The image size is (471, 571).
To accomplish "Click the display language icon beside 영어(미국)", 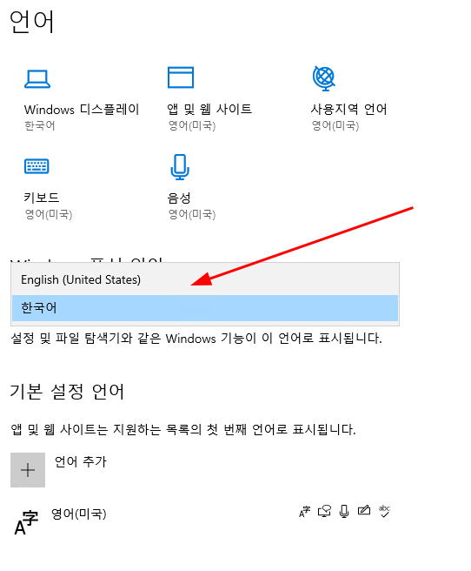I will coord(304,511).
